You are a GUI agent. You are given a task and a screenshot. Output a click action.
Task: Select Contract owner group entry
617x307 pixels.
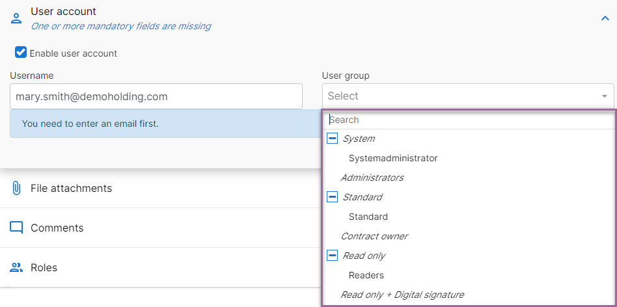click(x=374, y=236)
